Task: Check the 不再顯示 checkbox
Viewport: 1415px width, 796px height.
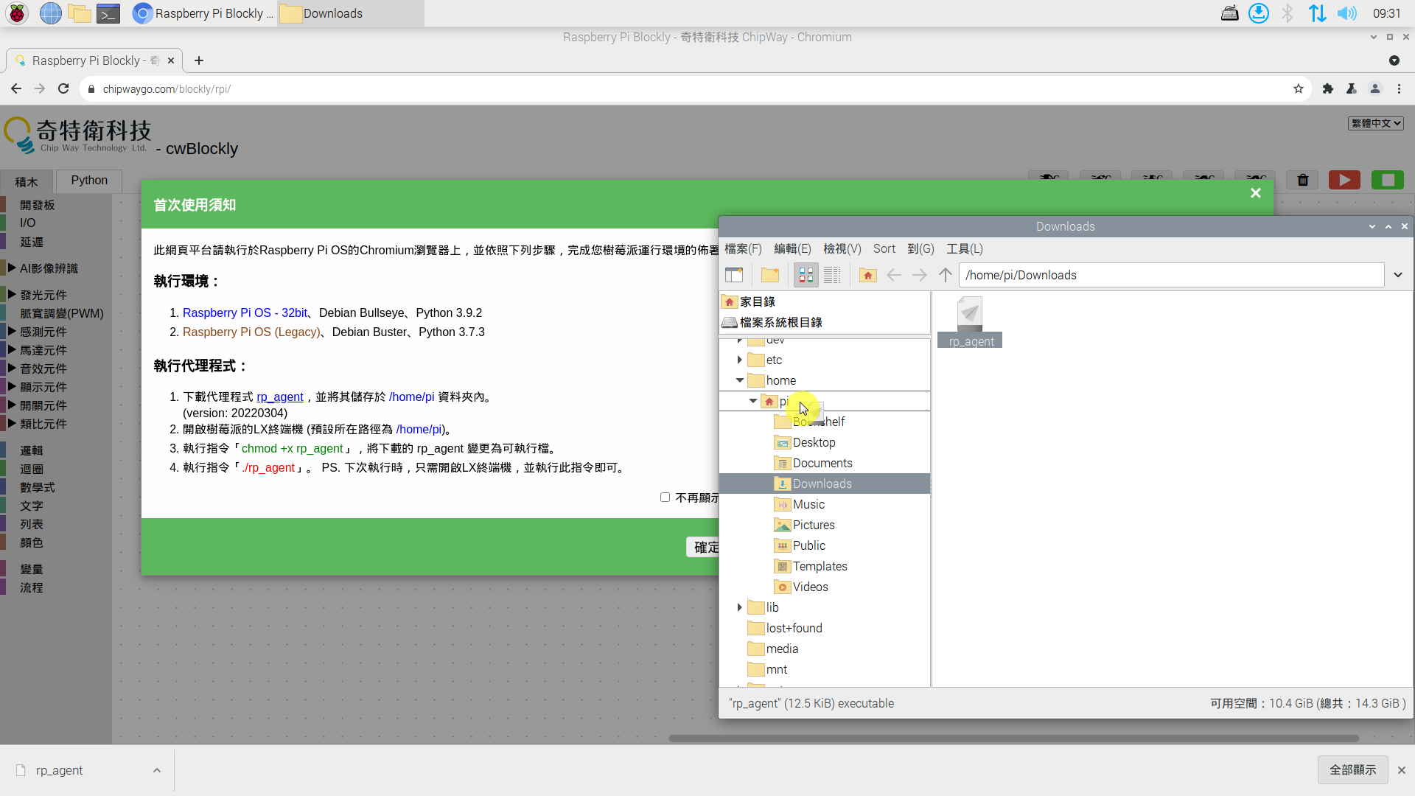Action: click(665, 497)
